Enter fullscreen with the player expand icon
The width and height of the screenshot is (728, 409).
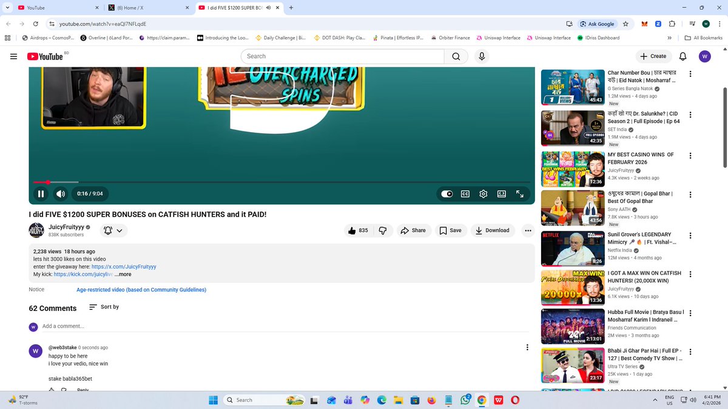click(x=520, y=194)
